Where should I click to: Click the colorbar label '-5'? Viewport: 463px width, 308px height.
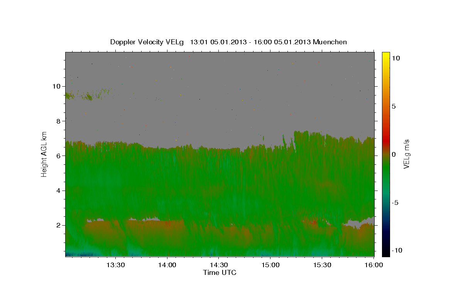395,203
